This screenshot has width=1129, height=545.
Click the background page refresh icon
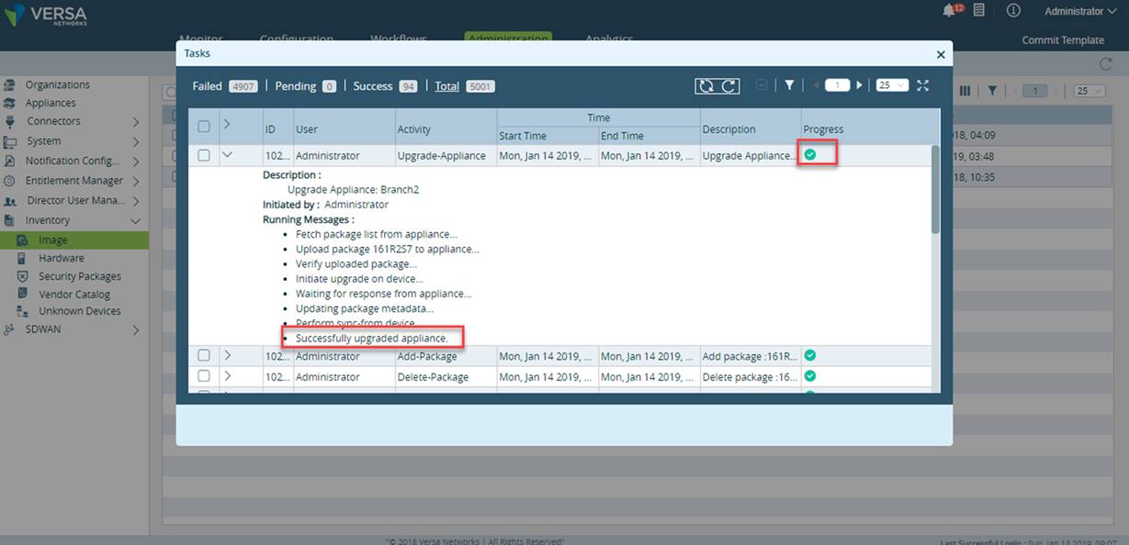click(x=1106, y=64)
